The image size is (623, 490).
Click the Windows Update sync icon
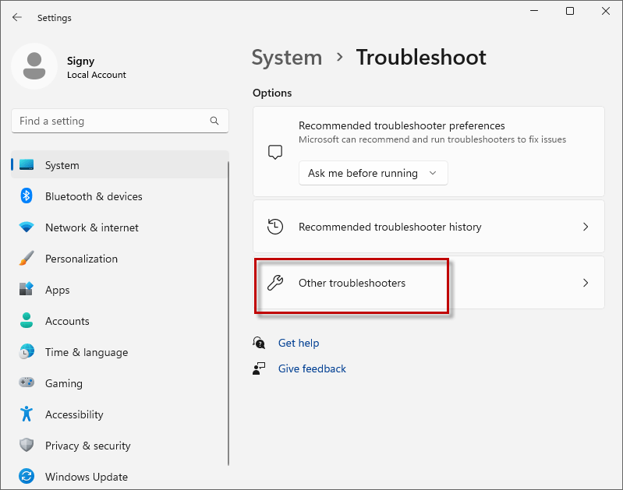pyautogui.click(x=27, y=476)
